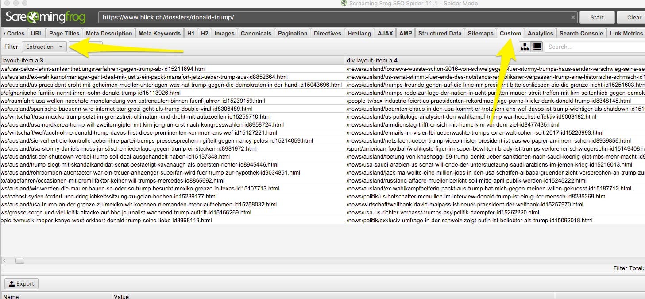Select the afghanische-familie id15113926 cell

click(173, 93)
